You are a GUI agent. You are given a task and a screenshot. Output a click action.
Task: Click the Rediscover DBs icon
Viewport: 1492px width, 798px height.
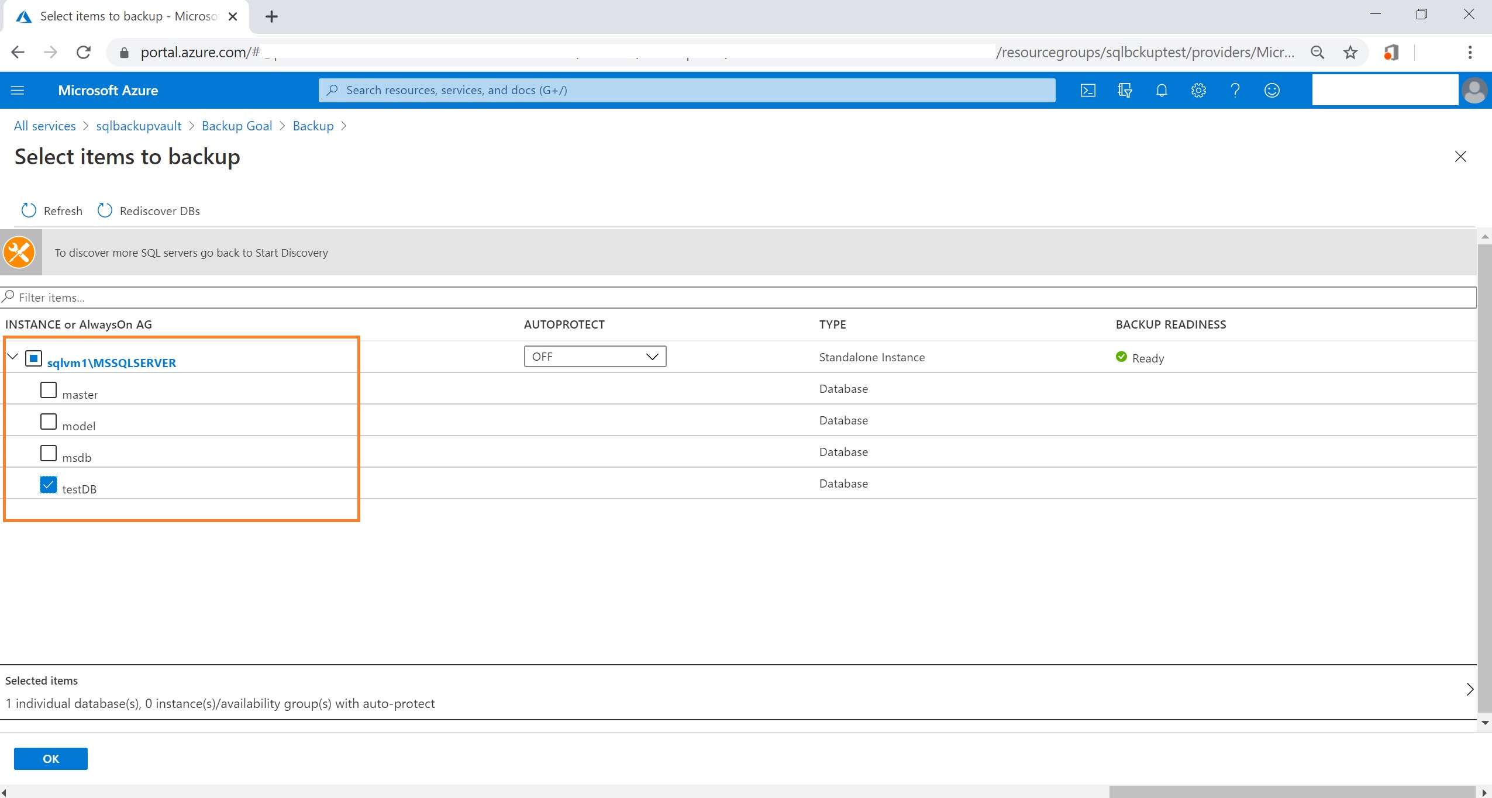coord(106,210)
